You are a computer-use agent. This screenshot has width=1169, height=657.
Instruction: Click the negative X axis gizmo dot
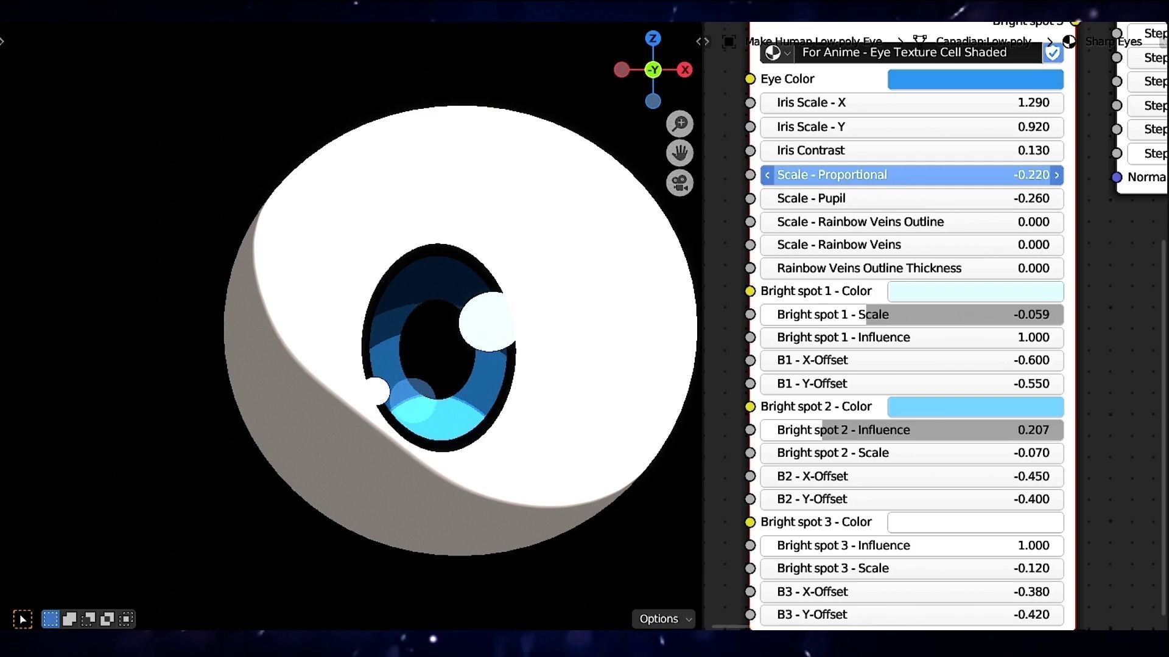621,70
